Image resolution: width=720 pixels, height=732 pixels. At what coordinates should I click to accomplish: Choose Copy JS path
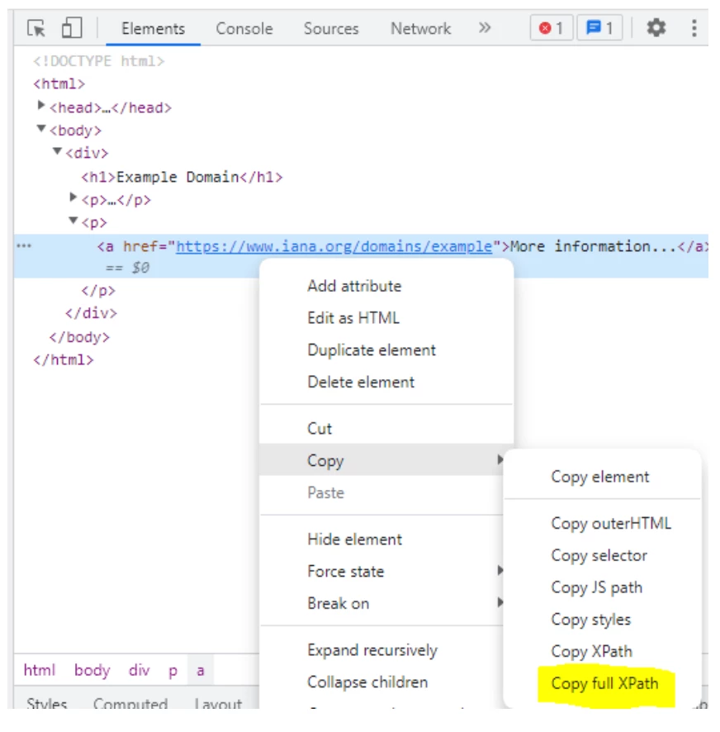pos(603,587)
